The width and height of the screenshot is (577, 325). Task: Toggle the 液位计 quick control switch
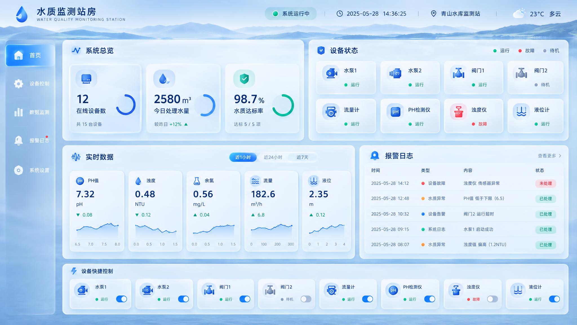554,299
